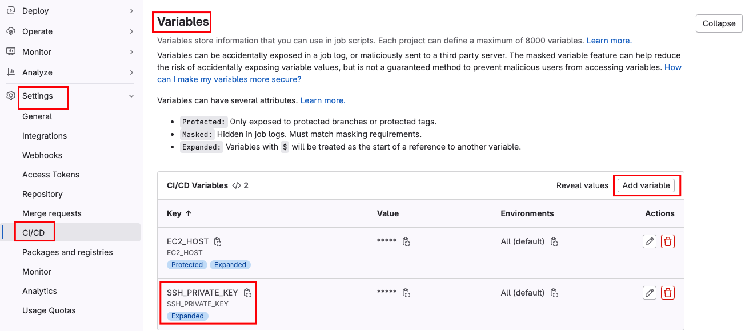The width and height of the screenshot is (753, 331).
Task: Sort the table by Key column
Action: (179, 213)
